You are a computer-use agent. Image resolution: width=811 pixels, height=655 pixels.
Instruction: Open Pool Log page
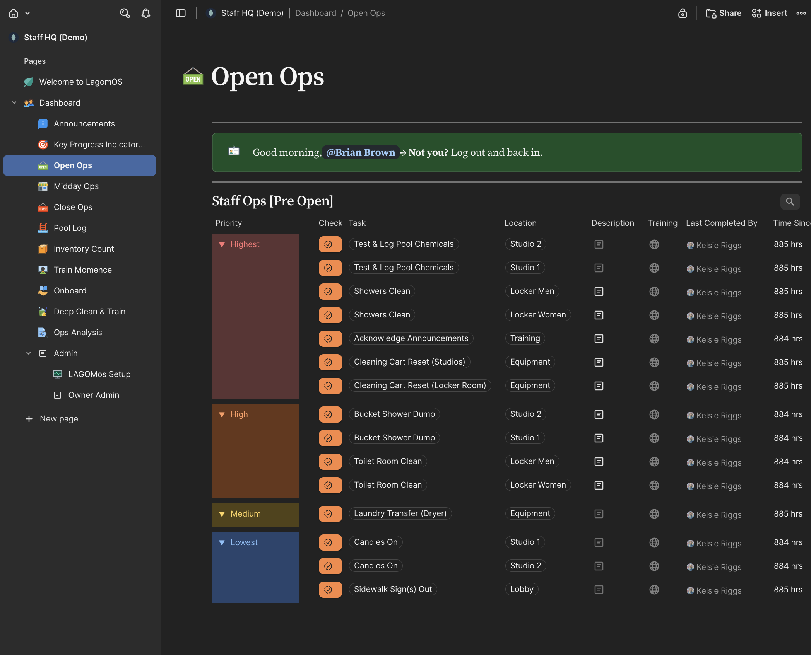click(x=70, y=228)
